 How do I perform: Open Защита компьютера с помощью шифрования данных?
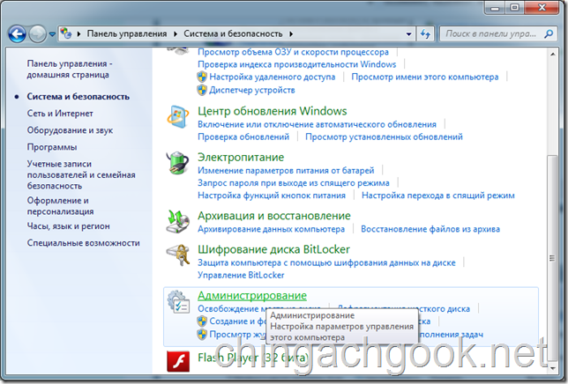point(326,262)
